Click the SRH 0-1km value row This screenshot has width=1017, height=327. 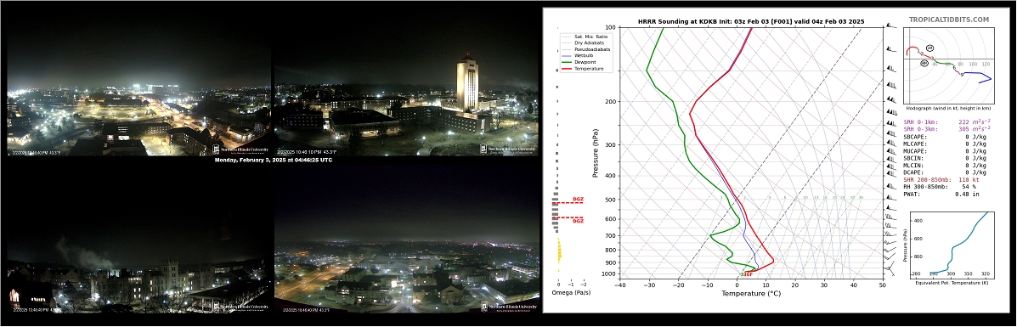(947, 121)
